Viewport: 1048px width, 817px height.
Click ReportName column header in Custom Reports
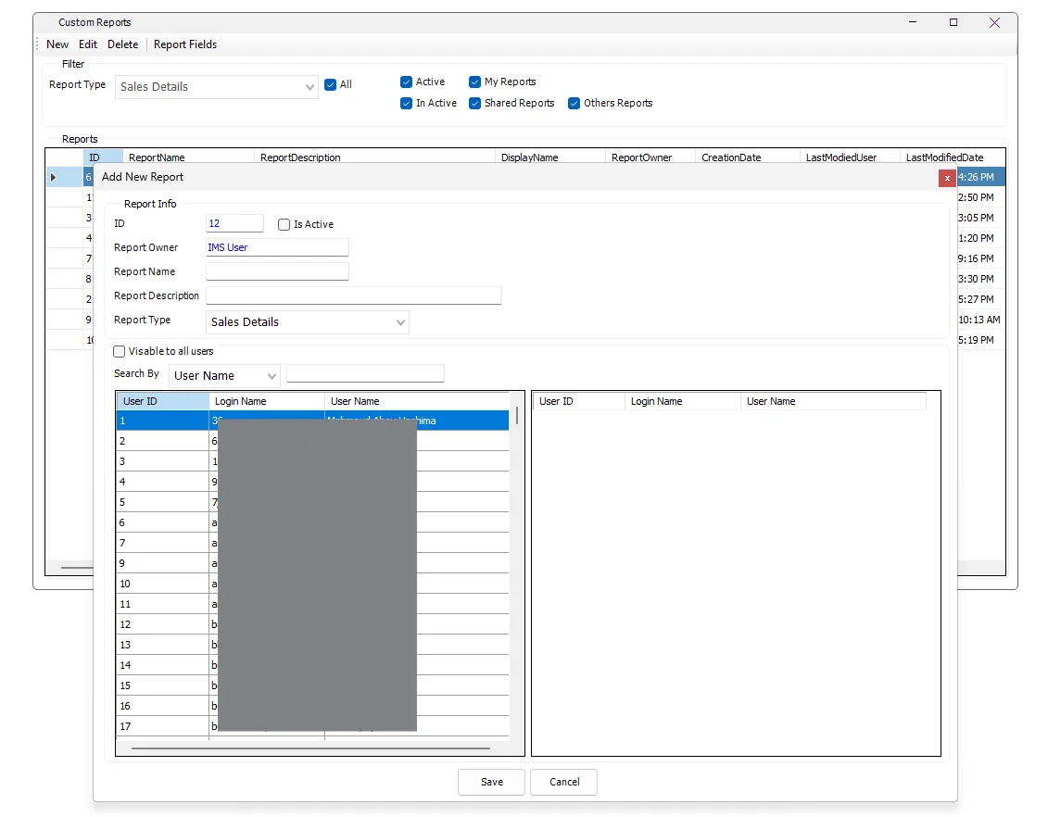tap(188, 157)
